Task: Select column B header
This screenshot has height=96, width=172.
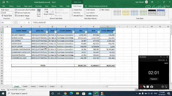Action: click(21, 27)
